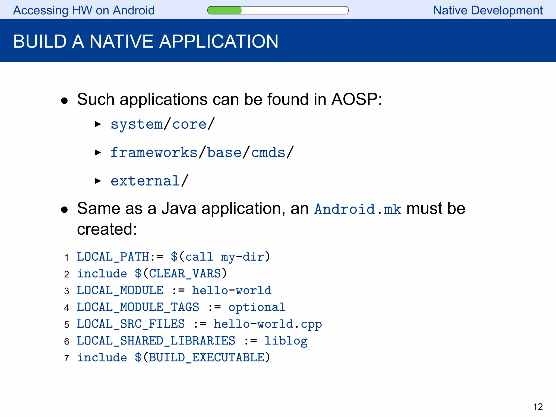Click the triangle bullet before external/
The height and width of the screenshot is (417, 556).
point(98,181)
